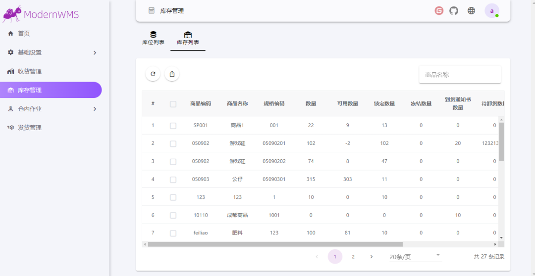Open the 首页 home icon
535x276 pixels.
[10, 34]
